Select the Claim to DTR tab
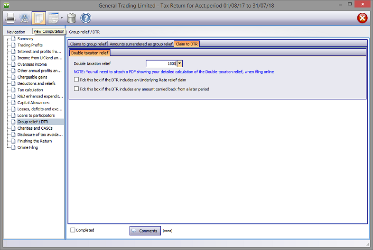Viewport: 373px width, 250px height. 187,44
